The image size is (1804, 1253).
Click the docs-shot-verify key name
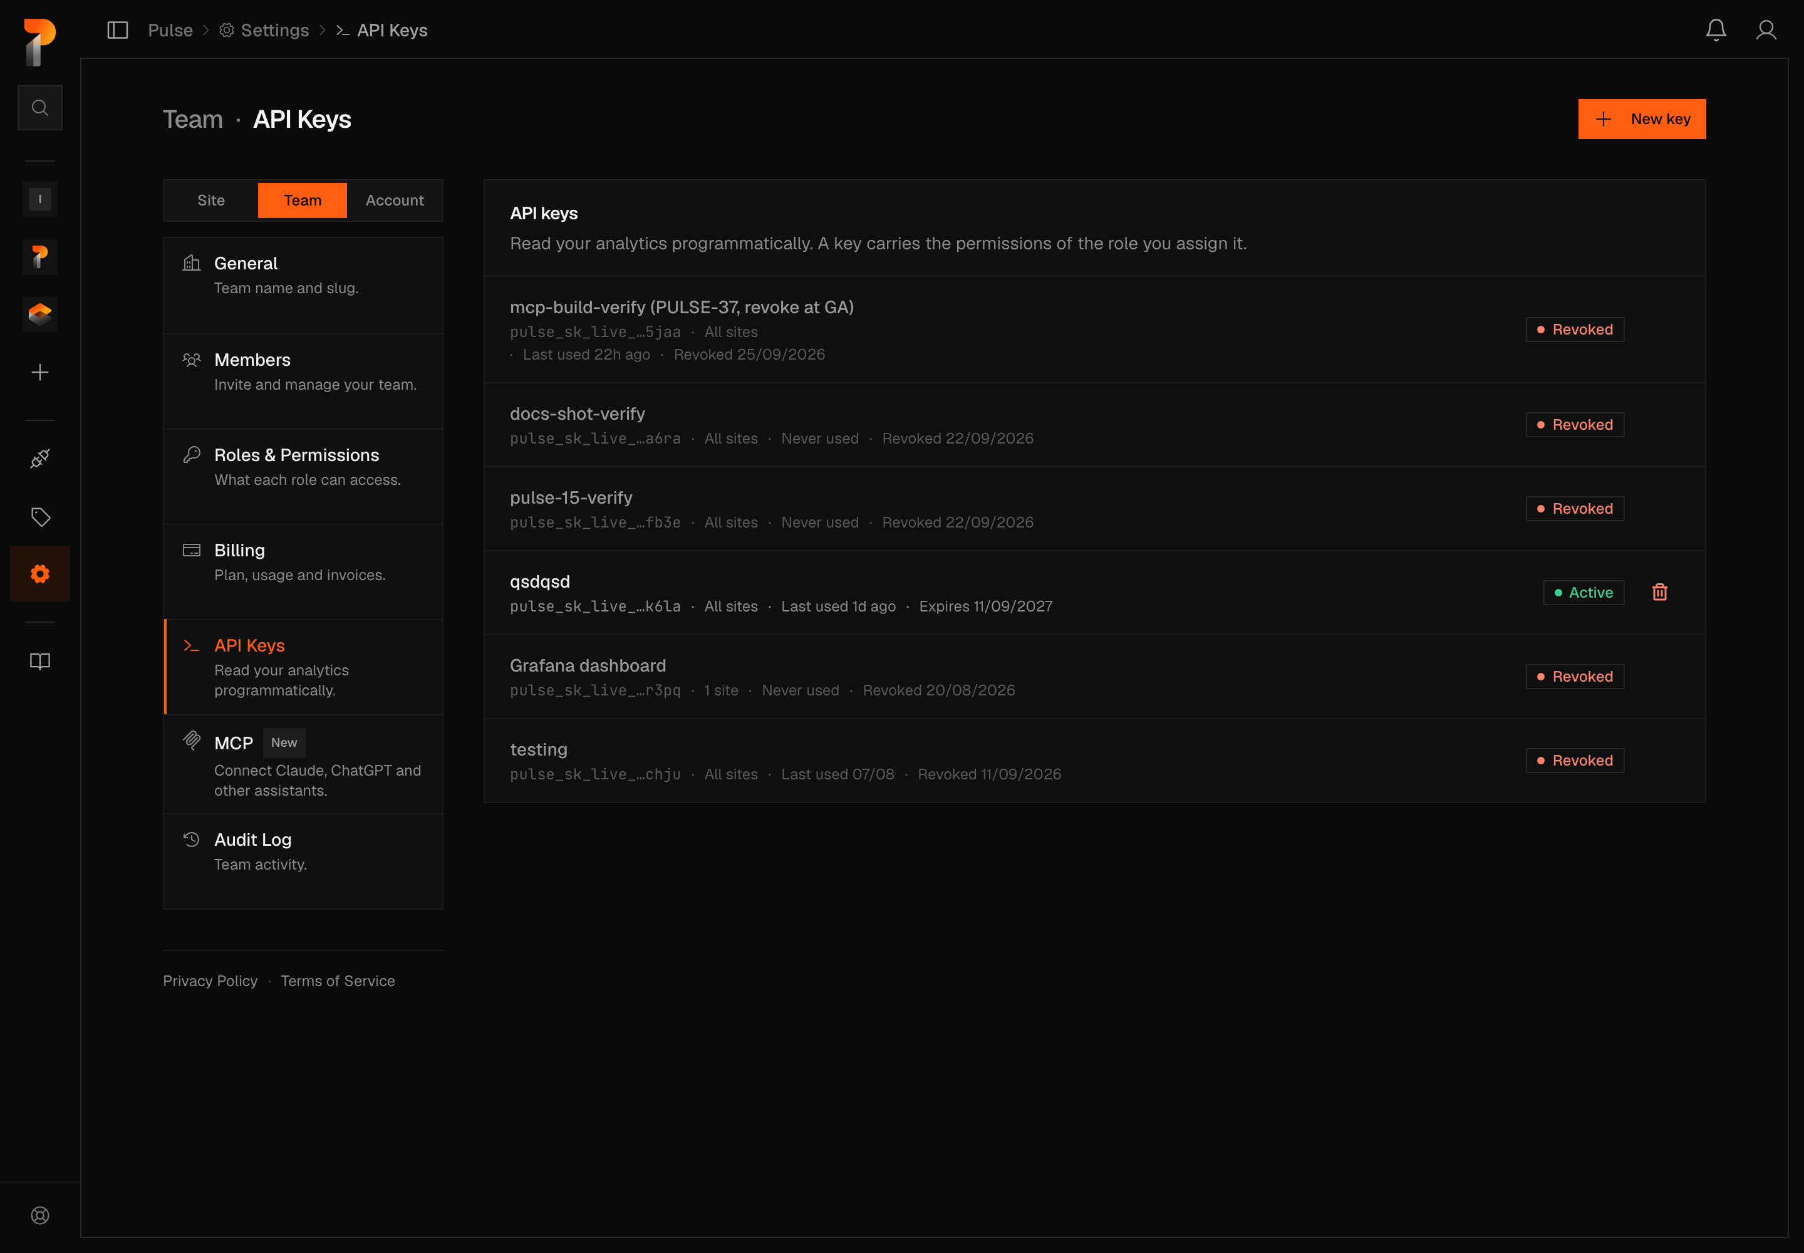(577, 413)
